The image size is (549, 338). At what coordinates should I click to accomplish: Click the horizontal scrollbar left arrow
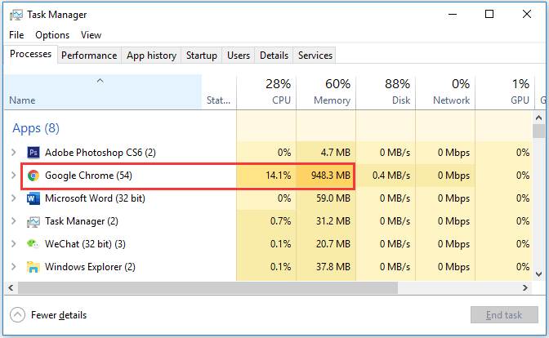11,288
